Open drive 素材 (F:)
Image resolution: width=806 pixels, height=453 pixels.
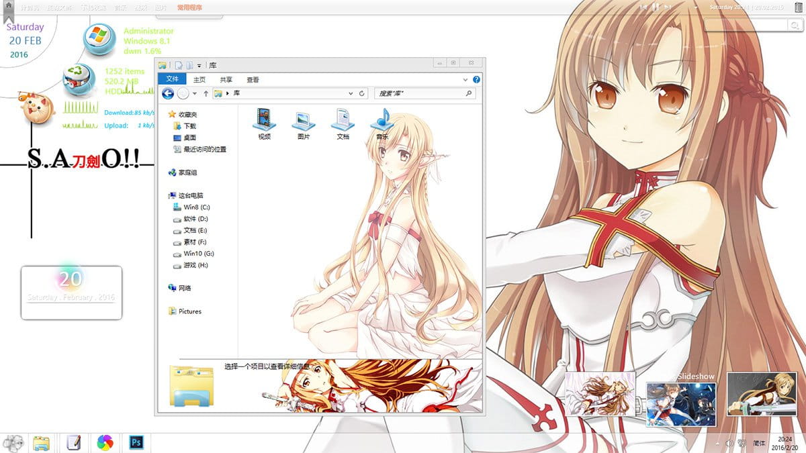point(190,242)
